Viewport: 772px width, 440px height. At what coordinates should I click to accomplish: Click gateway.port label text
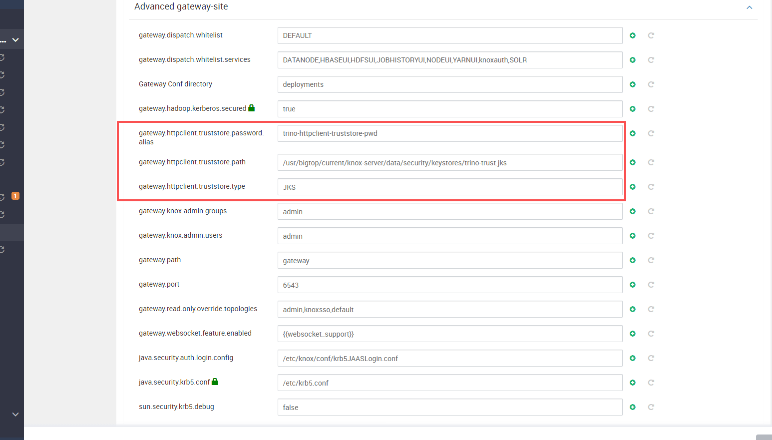[x=159, y=284]
